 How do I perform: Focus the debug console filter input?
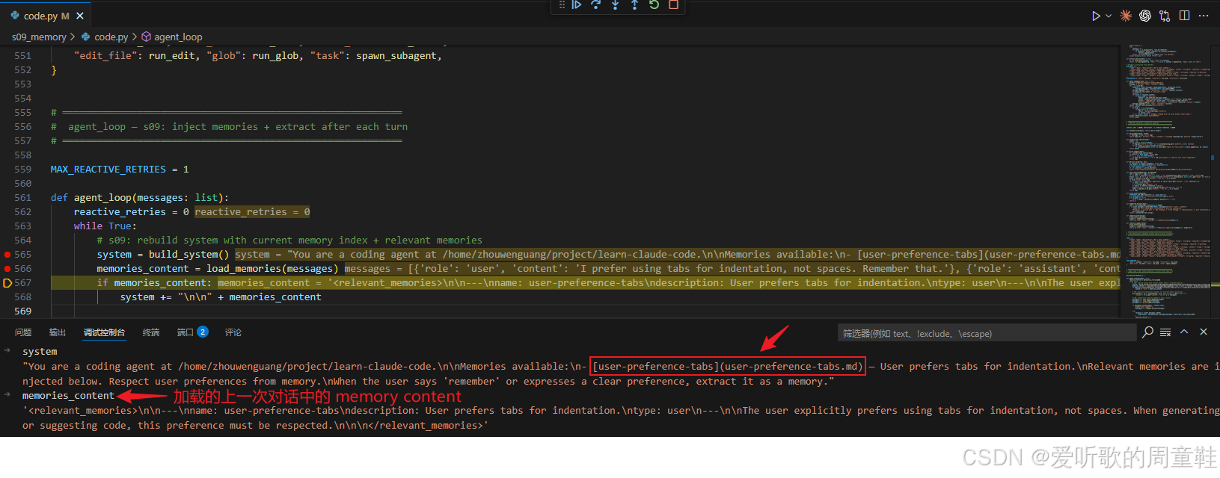coord(987,333)
